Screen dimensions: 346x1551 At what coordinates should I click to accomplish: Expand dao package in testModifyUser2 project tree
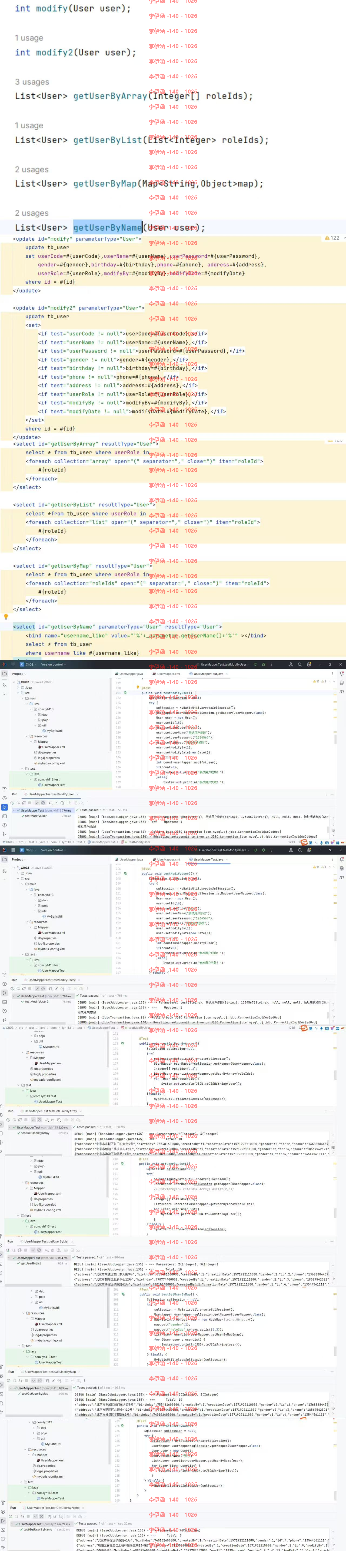[x=34, y=900]
